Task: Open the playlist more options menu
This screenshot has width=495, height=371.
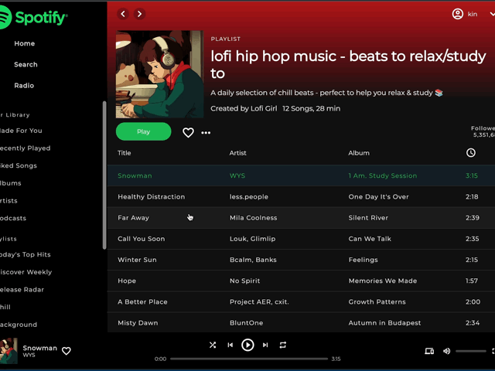Action: coord(206,132)
